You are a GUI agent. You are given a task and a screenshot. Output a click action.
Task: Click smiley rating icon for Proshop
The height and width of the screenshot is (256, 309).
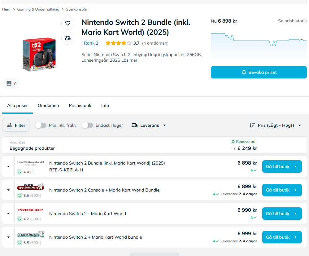pos(20,219)
